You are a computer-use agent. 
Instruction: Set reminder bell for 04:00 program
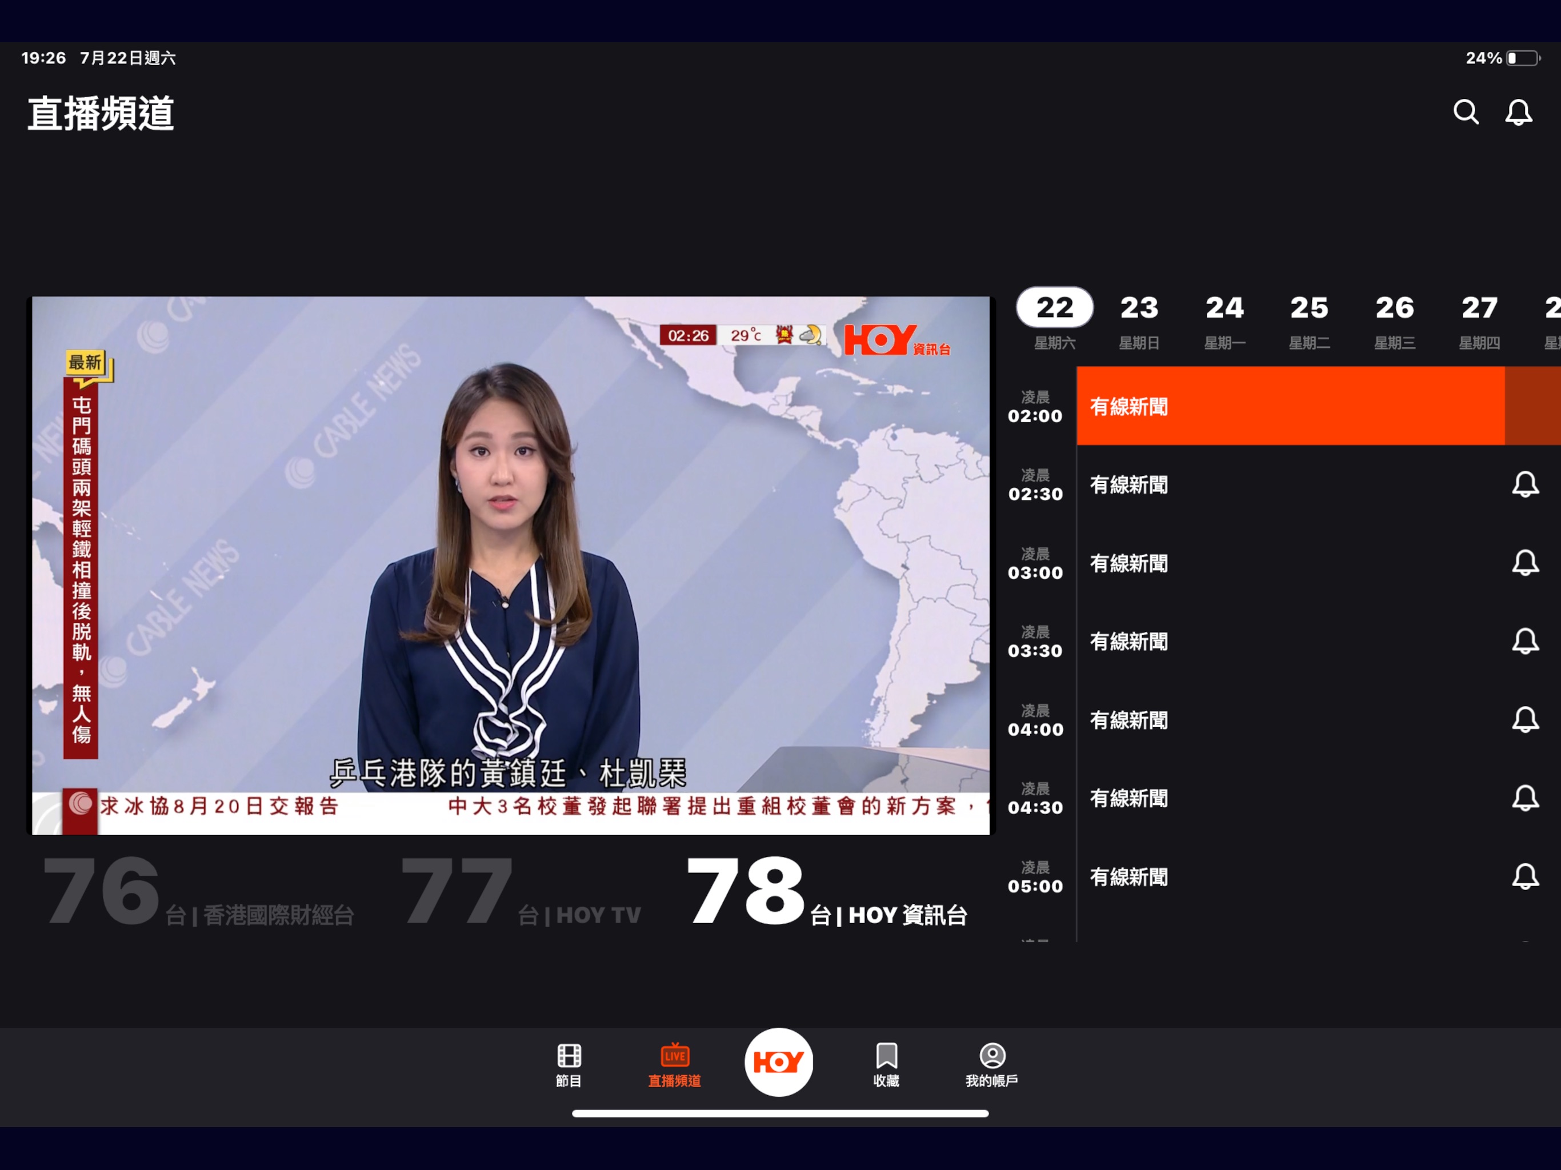pos(1525,720)
